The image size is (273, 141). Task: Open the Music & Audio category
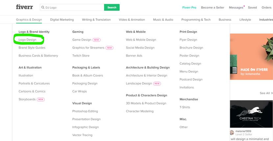(163, 20)
